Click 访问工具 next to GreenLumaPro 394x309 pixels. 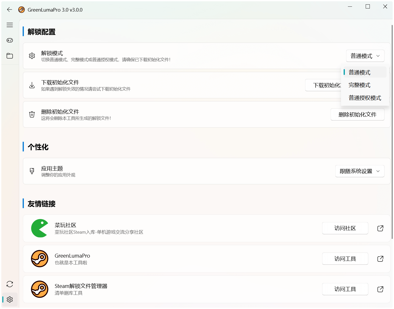345,259
